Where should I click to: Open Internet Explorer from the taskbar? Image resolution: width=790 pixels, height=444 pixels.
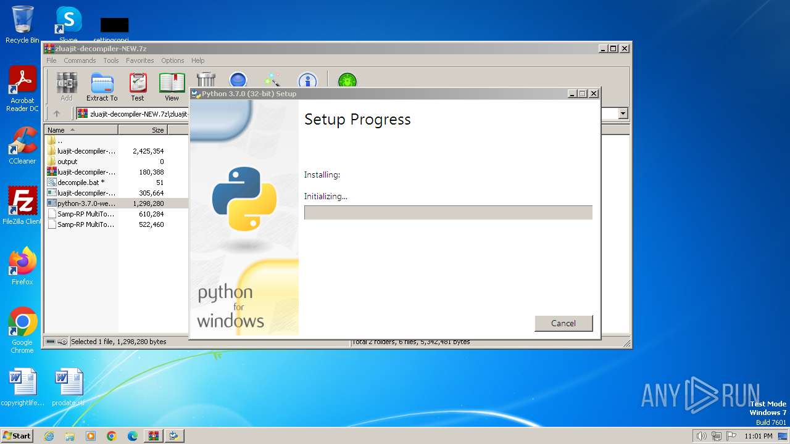49,436
